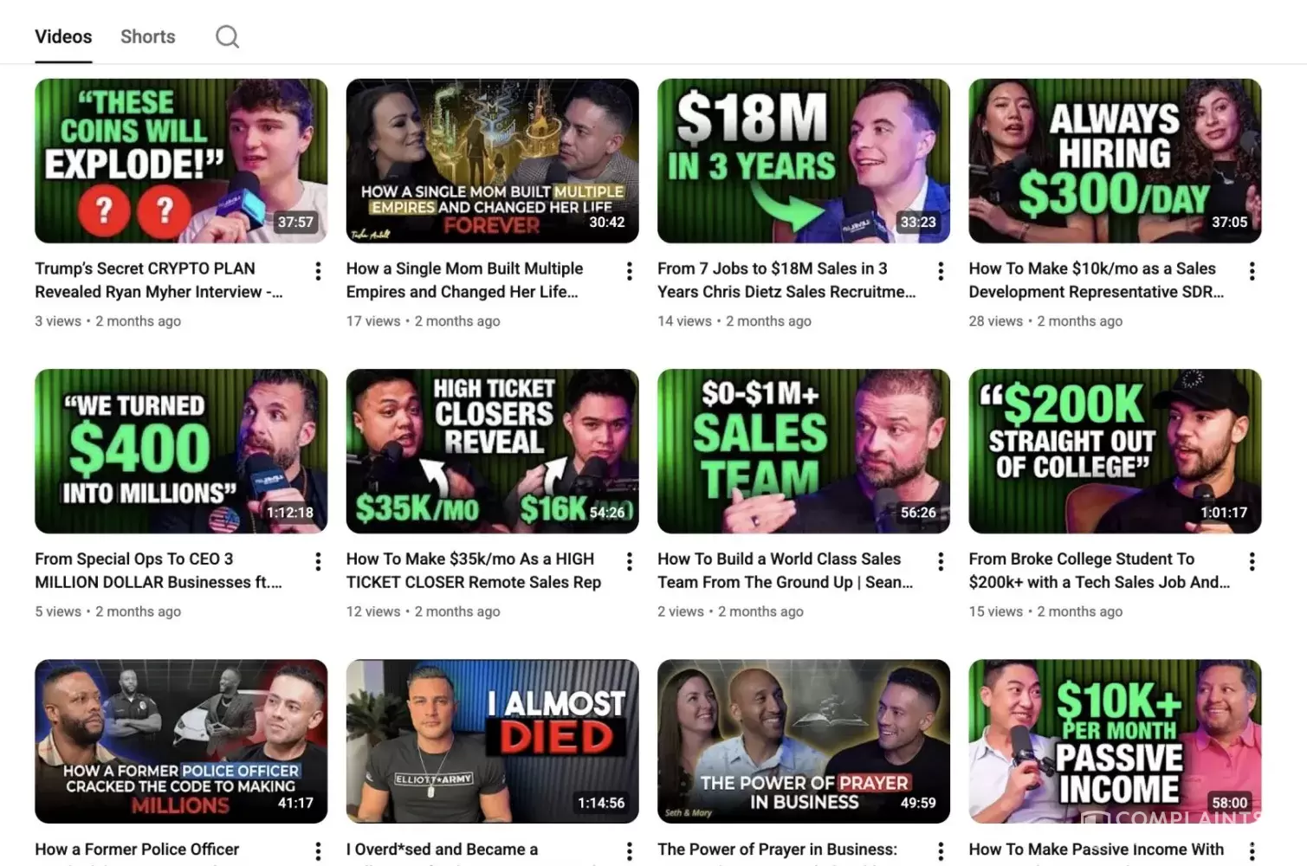Open options menu for Special Ops To CEO video
Screen dimensions: 1307x866
[318, 561]
